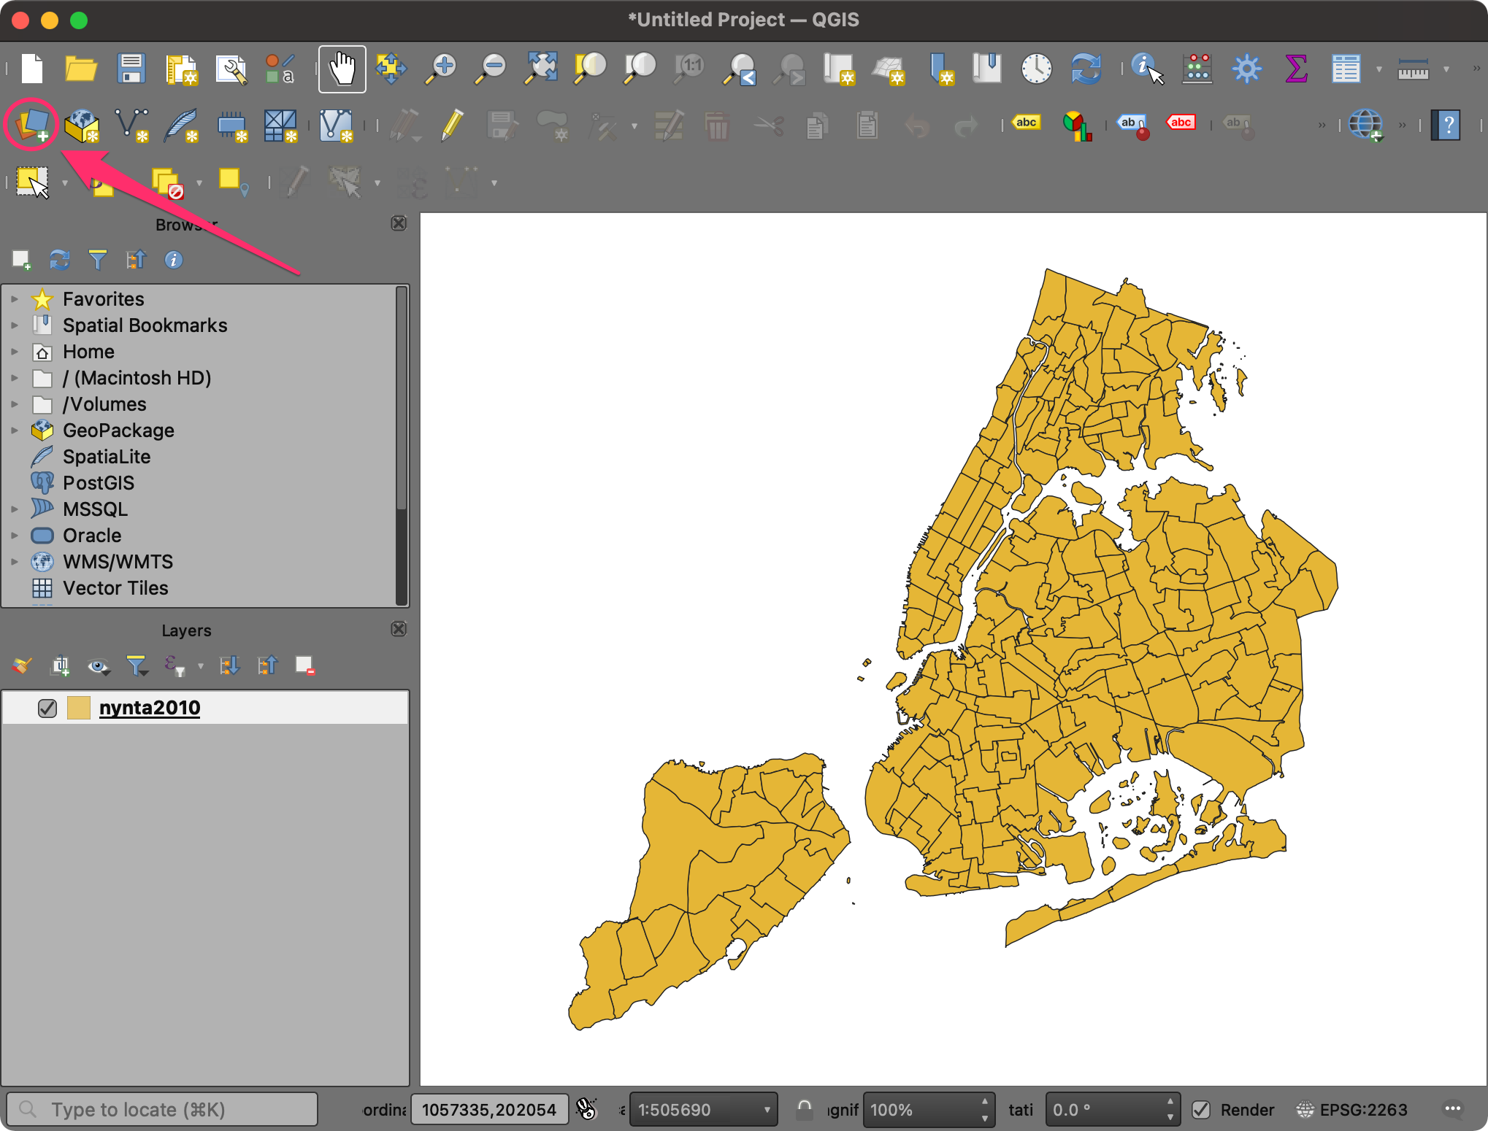Close the Browser panel
The height and width of the screenshot is (1131, 1488).
click(399, 223)
